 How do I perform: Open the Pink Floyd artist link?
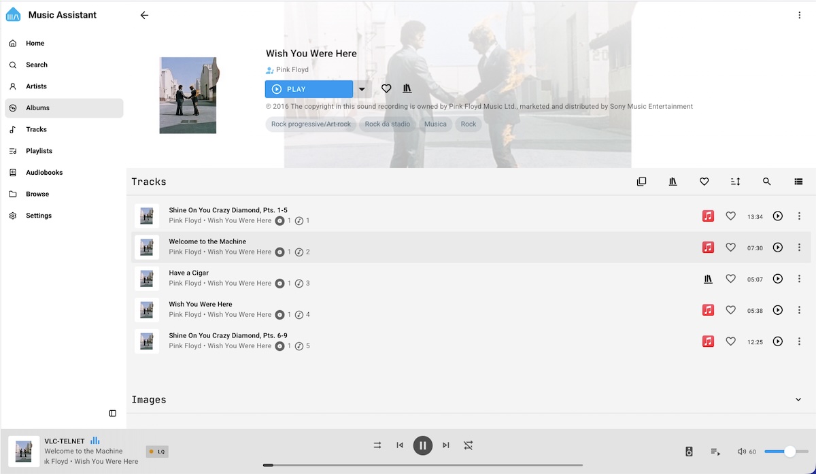[x=292, y=69]
